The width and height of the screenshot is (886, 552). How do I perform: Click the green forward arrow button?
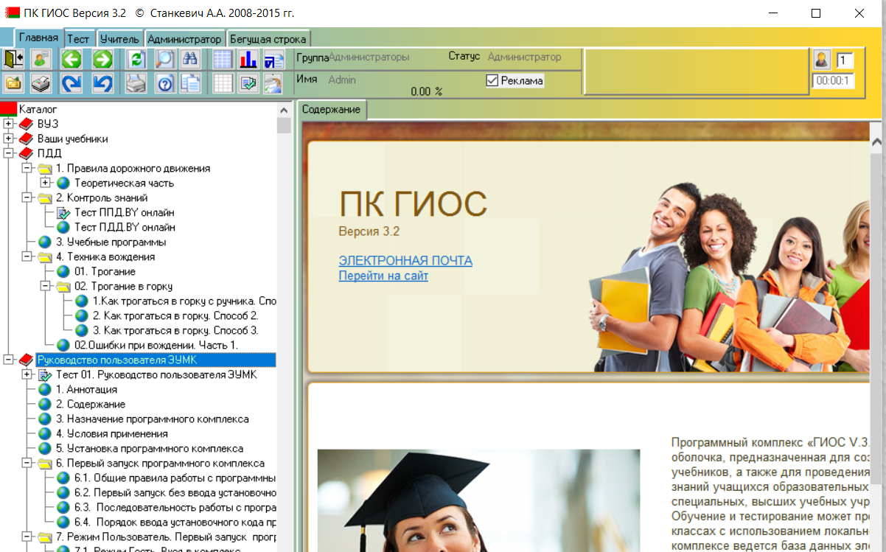[102, 59]
